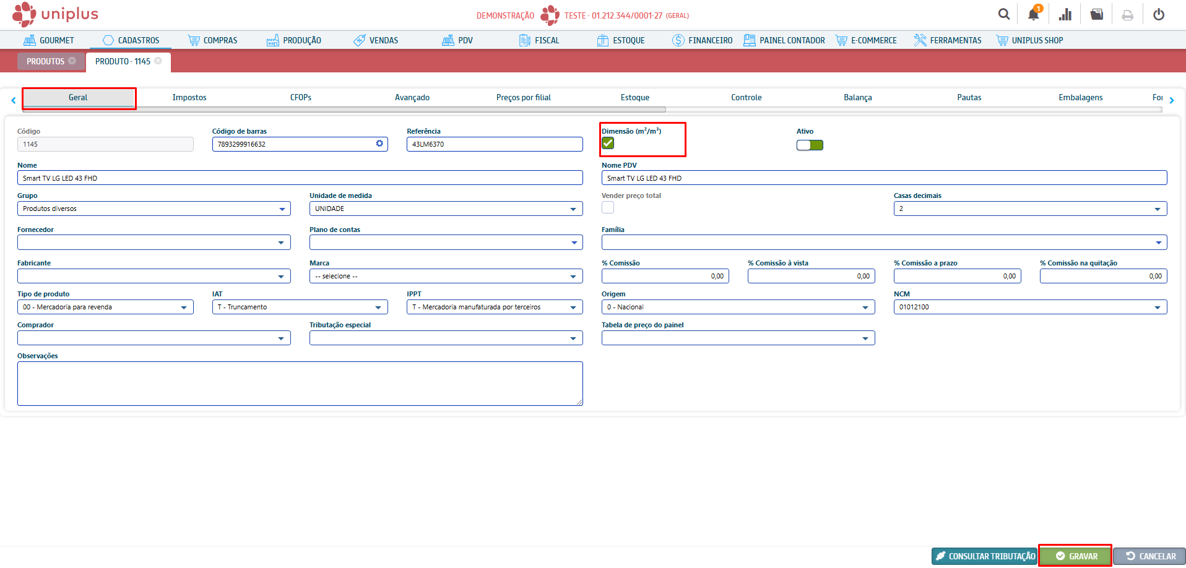Open the PRODUÇÃO menu
The image size is (1186, 568).
[x=294, y=40]
